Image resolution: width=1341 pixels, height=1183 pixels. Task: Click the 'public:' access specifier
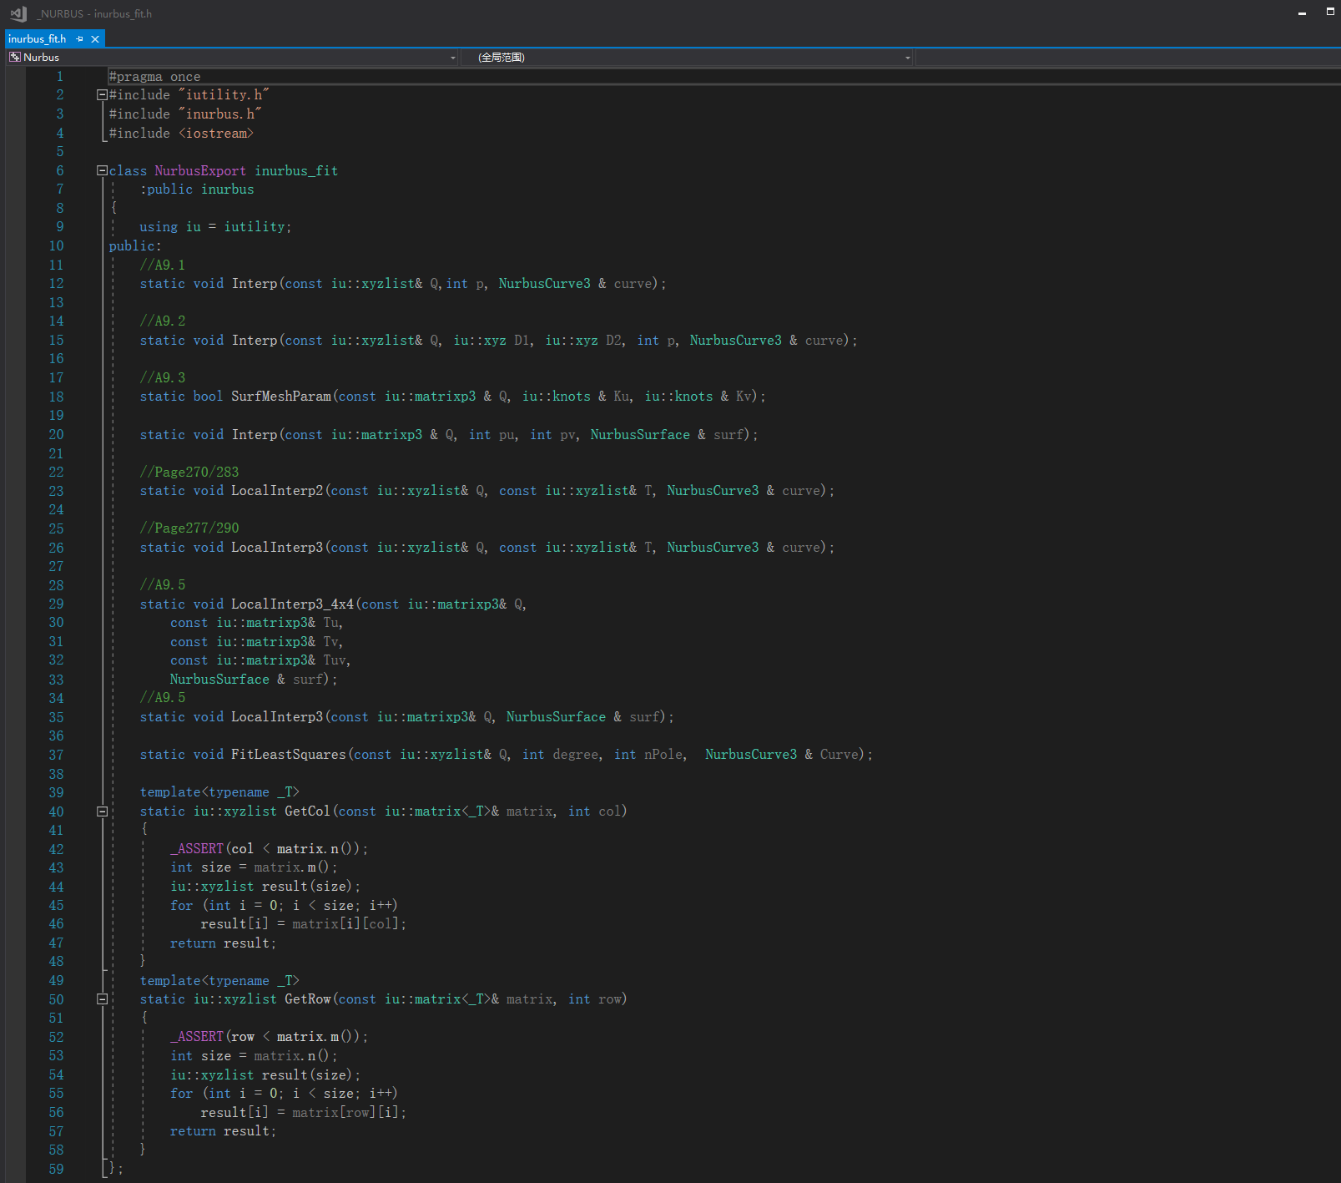pyautogui.click(x=135, y=246)
